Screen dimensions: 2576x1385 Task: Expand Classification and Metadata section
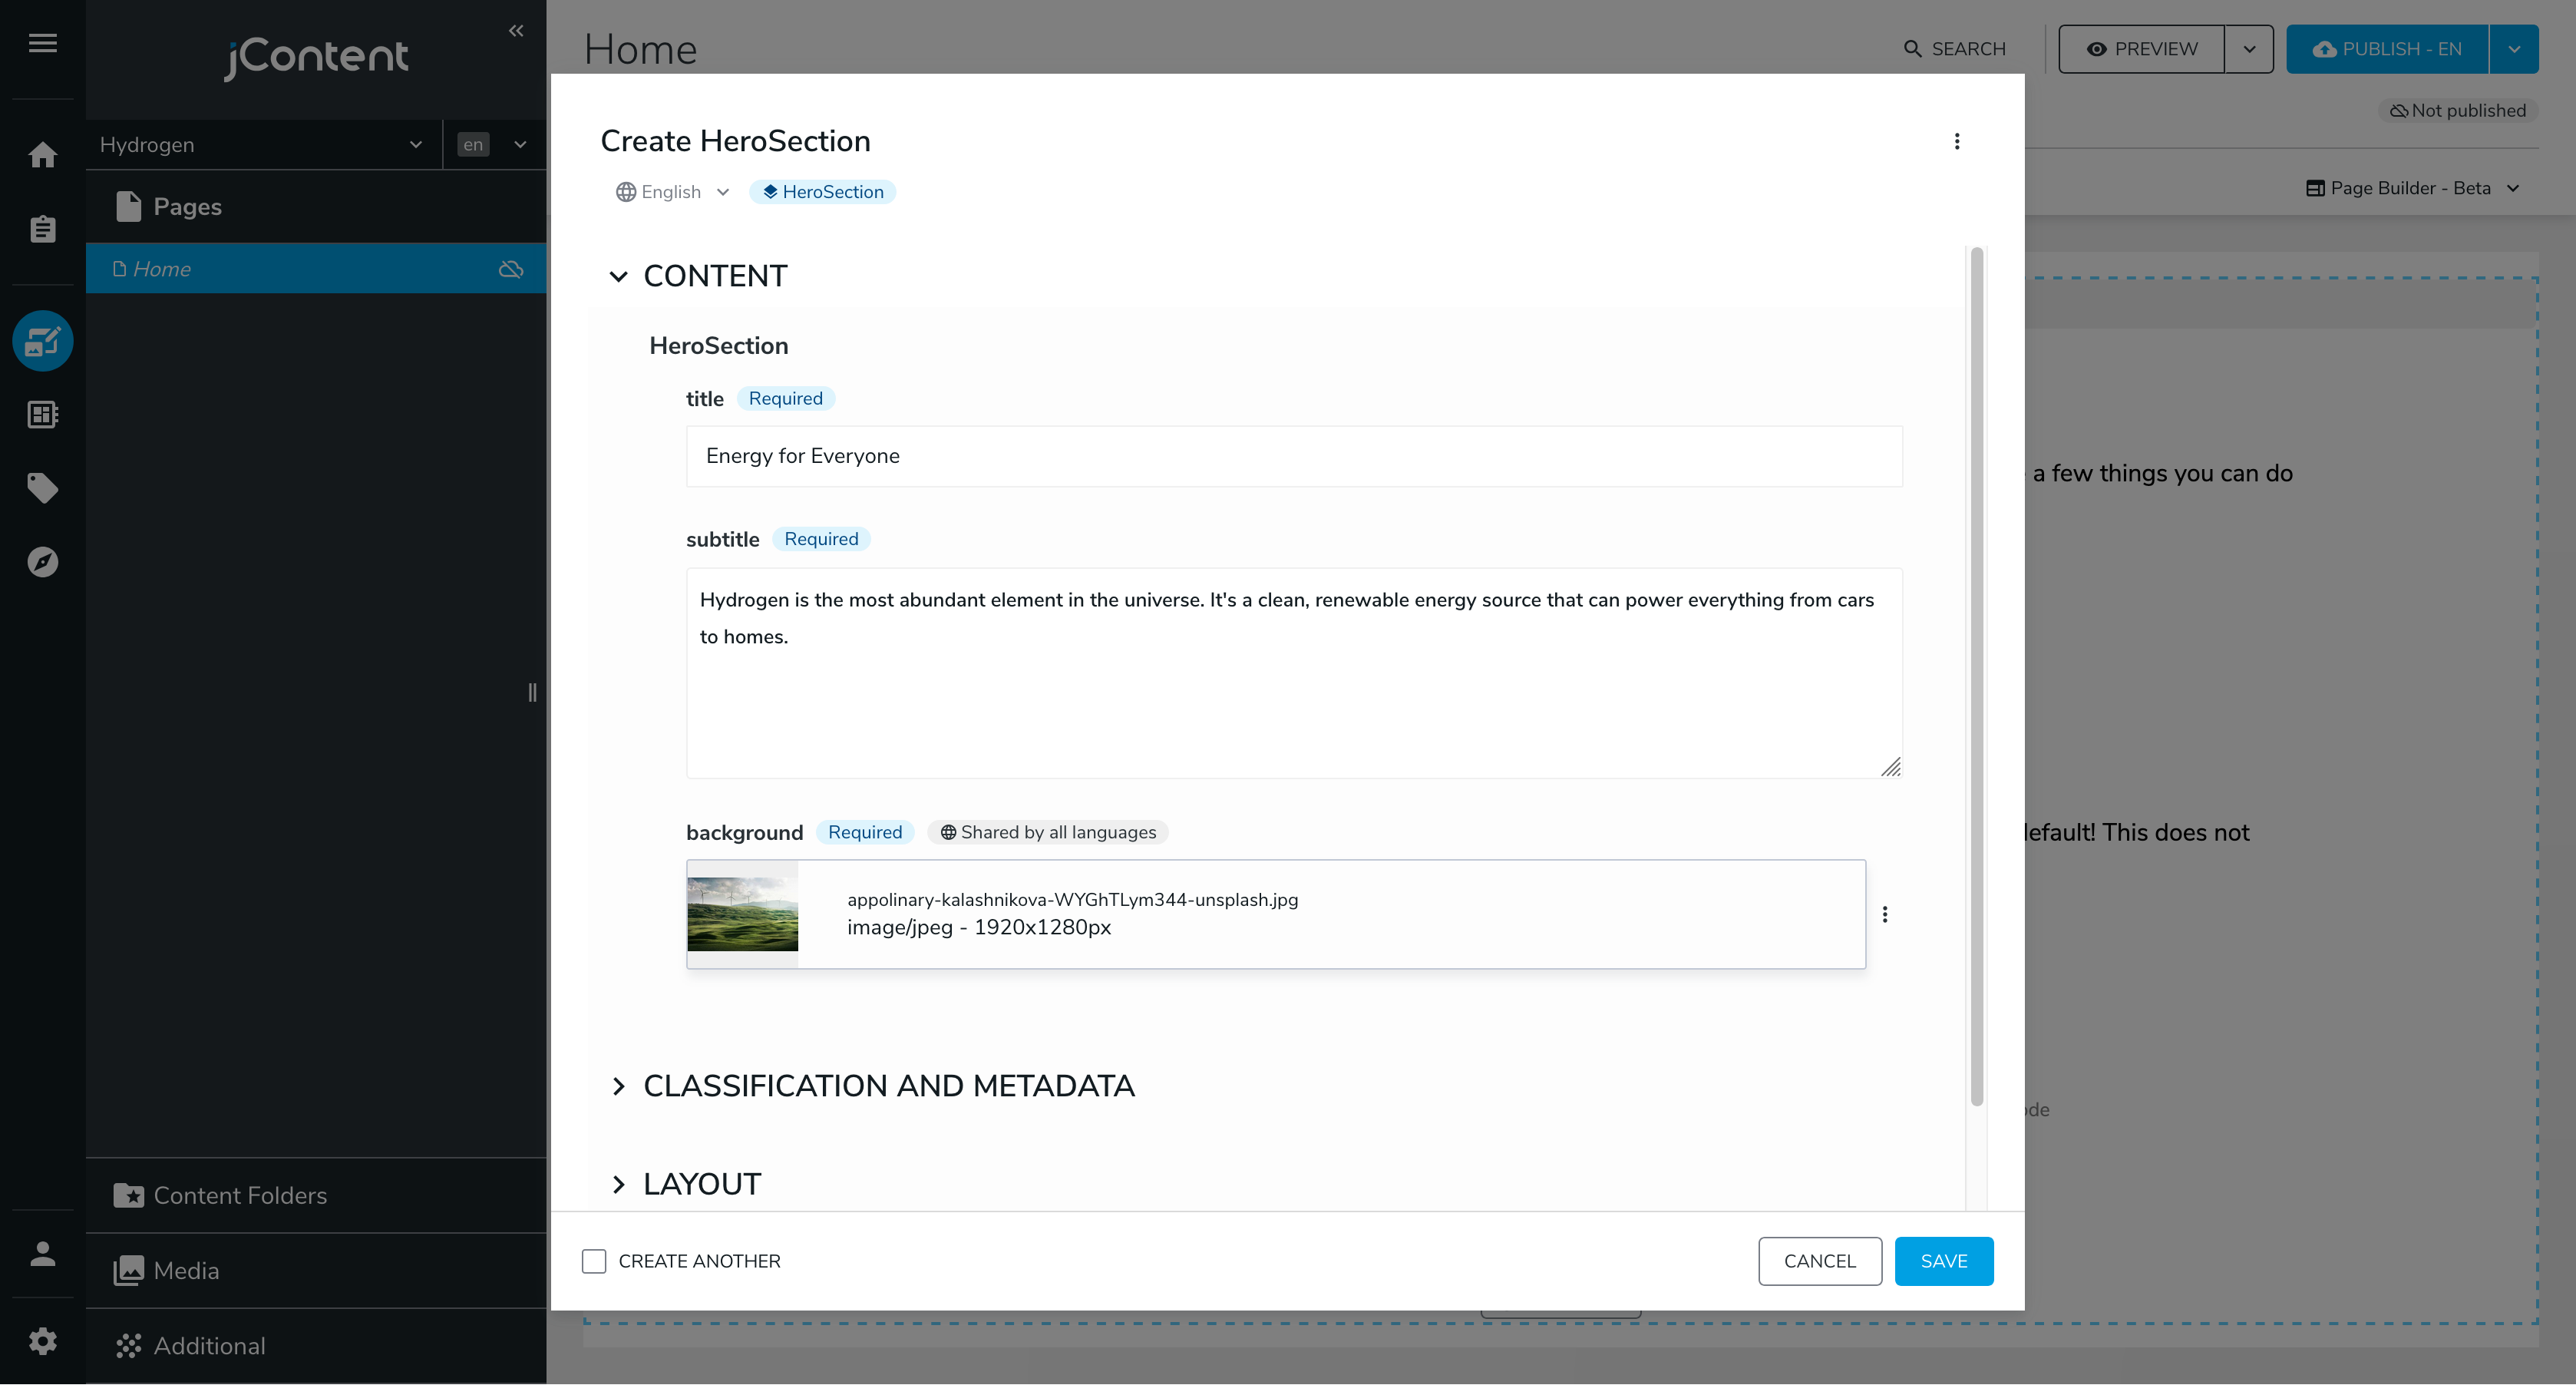coord(619,1086)
